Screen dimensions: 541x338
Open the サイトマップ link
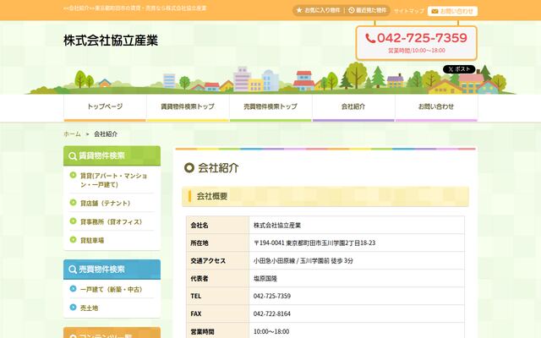click(x=409, y=11)
